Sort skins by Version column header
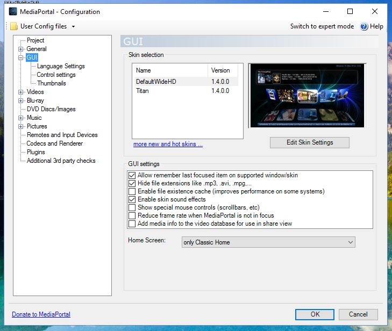Image resolution: width=392 pixels, height=331 pixels. tap(223, 70)
